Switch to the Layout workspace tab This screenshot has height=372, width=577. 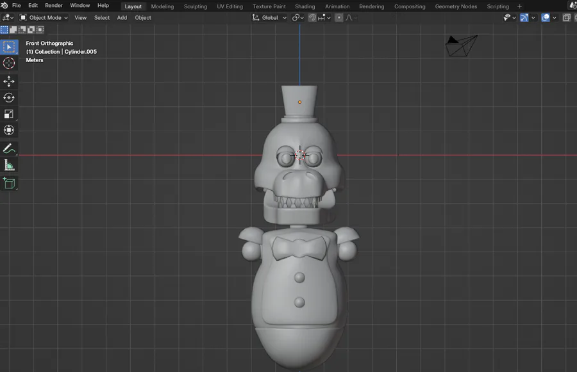pos(133,6)
